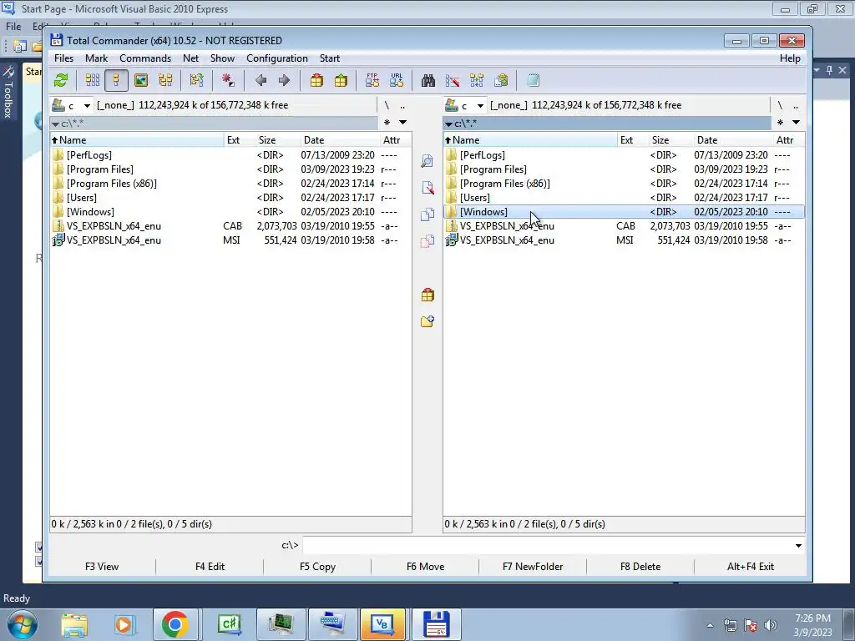Click the F4 Edit button

pyautogui.click(x=210, y=567)
